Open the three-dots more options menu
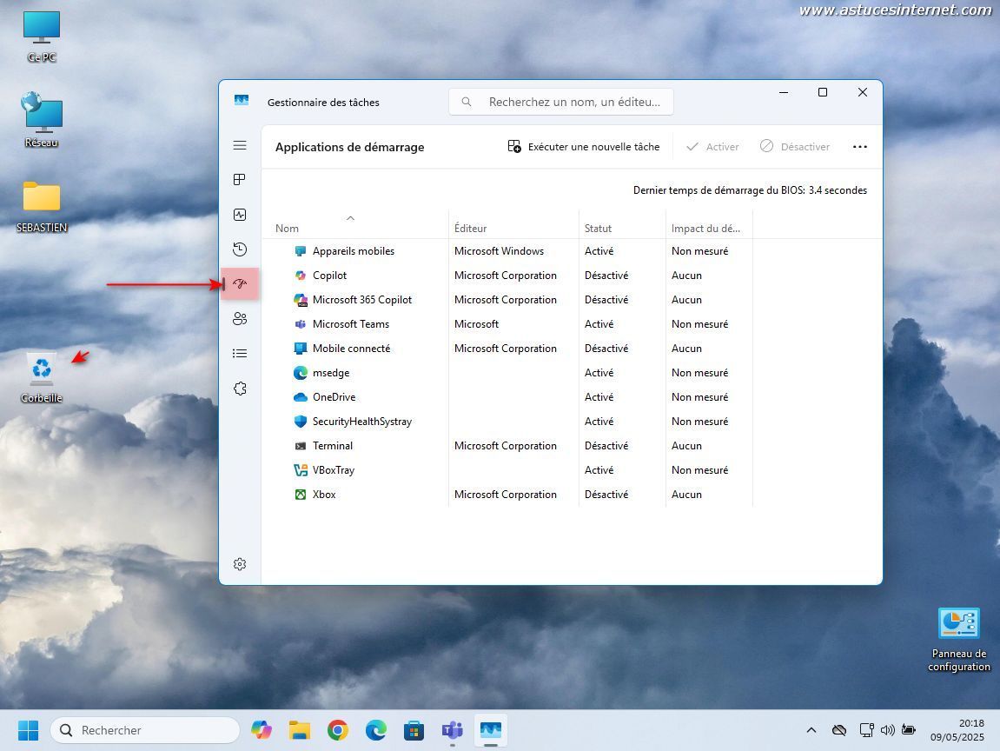The height and width of the screenshot is (751, 1000). 860,147
